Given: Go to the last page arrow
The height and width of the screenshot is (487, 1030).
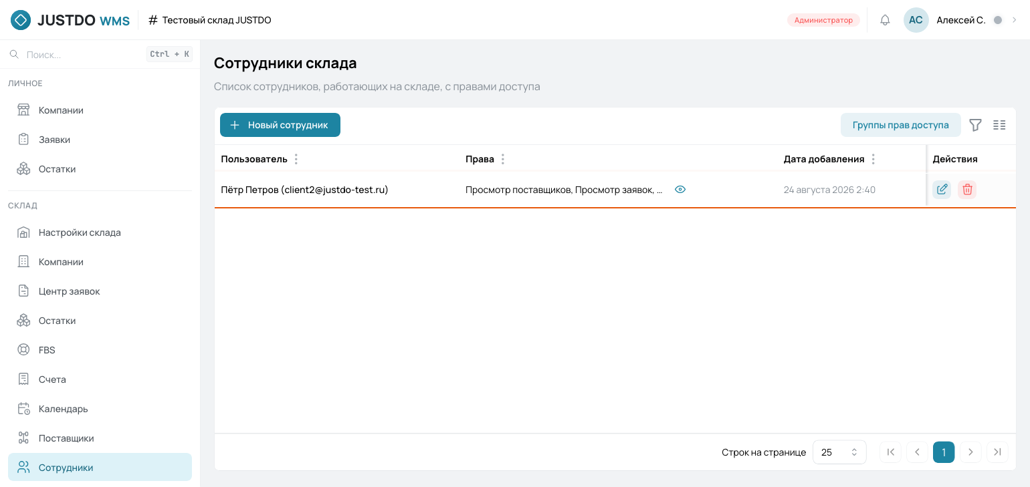Looking at the screenshot, I should [x=997, y=452].
